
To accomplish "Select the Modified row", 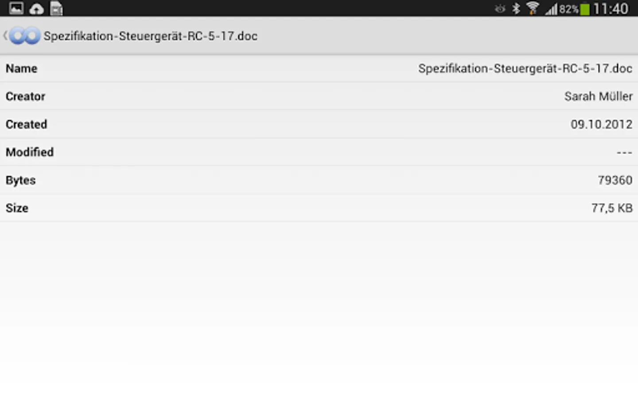I will [x=319, y=152].
